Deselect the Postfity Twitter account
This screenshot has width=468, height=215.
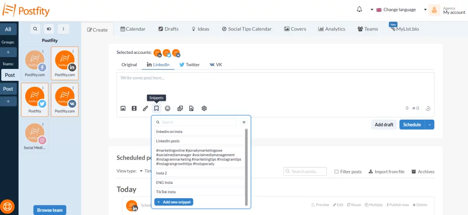35,100
